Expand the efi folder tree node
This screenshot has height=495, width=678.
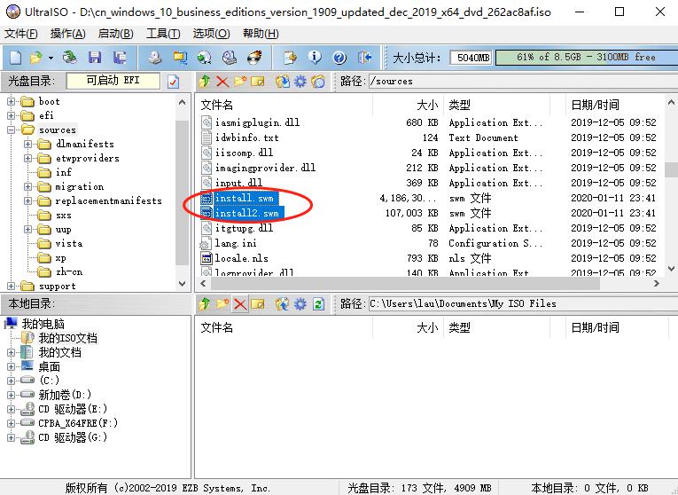coord(11,115)
